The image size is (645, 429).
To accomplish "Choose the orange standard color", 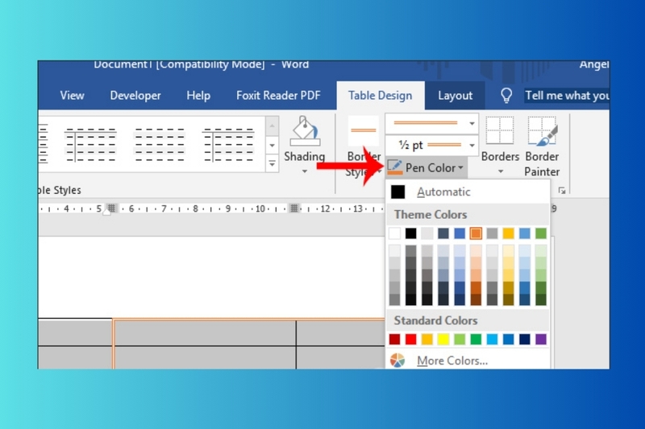I will [x=427, y=339].
